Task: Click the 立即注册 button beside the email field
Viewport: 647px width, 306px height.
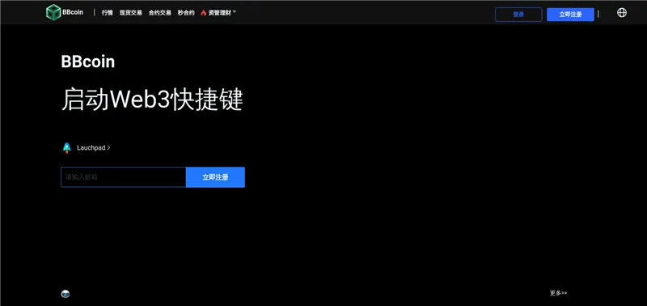Action: click(215, 177)
